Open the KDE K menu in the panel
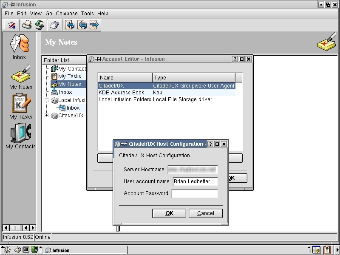 click(6, 250)
